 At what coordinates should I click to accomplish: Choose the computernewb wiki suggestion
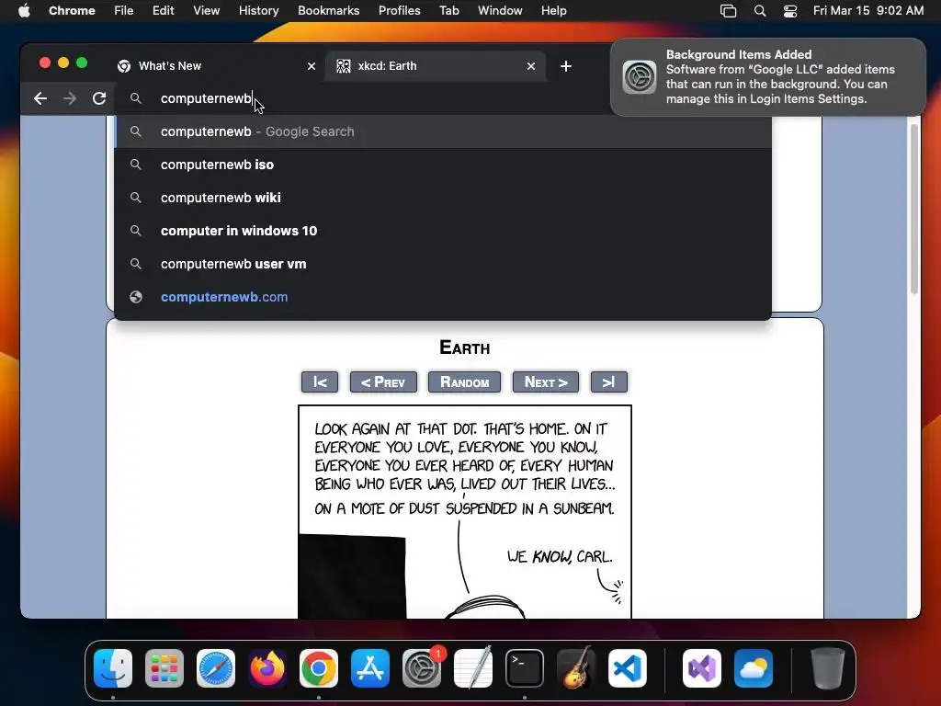click(x=443, y=198)
